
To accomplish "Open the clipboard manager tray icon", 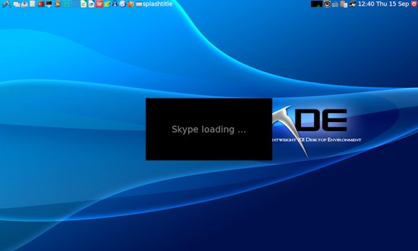I will 344,3.
